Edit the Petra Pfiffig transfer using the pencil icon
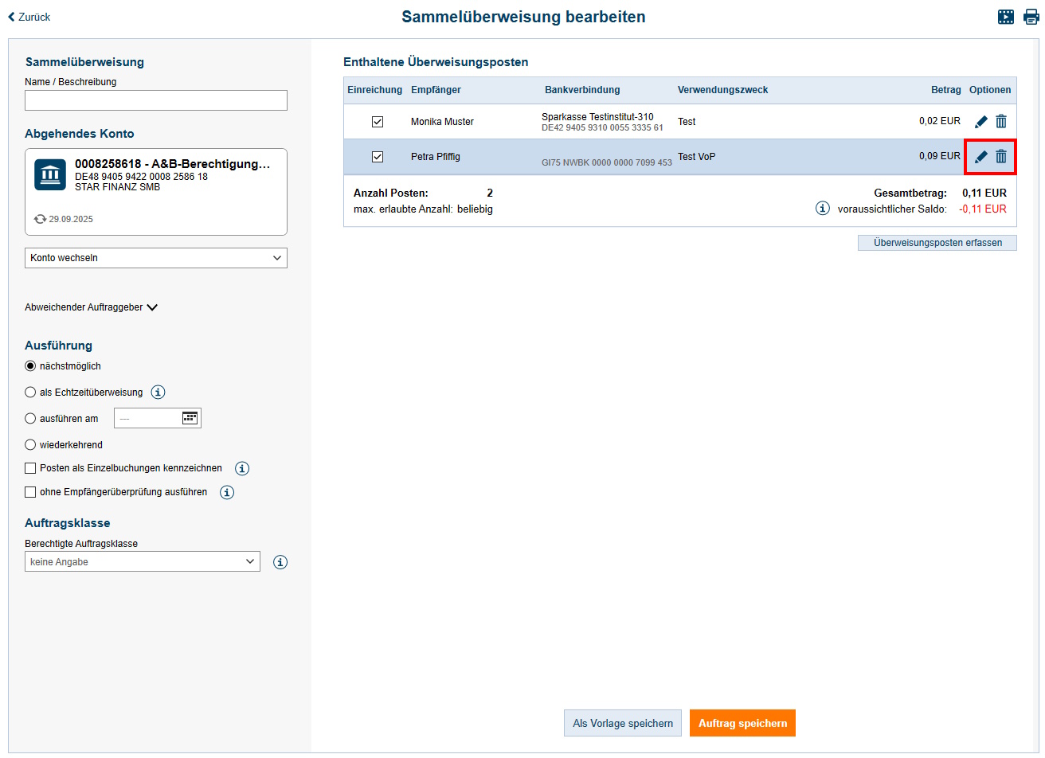Screen dimensions: 1045x758 pos(980,156)
